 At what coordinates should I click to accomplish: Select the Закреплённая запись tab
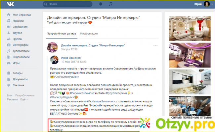click(x=62, y=34)
